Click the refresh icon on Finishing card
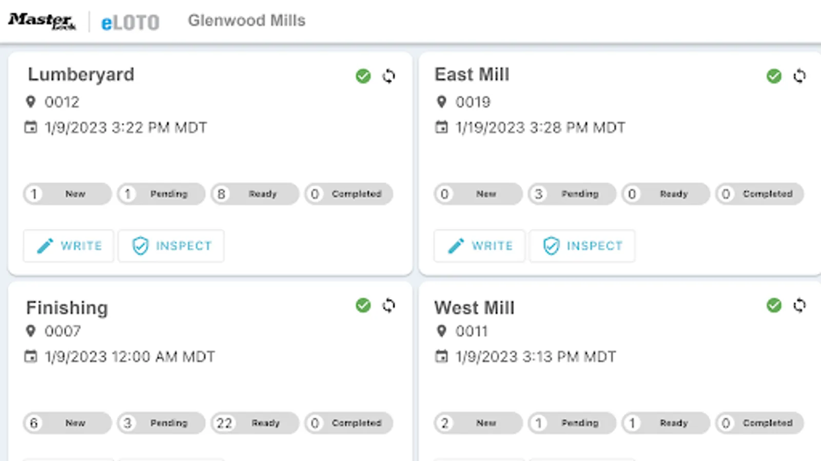 click(x=388, y=306)
